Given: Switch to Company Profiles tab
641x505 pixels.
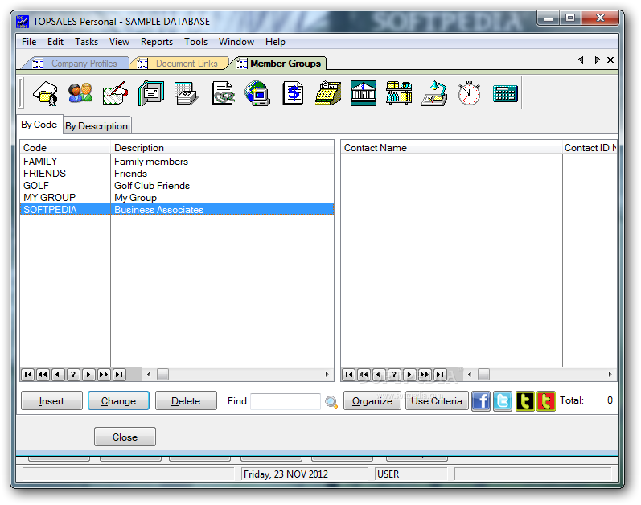Looking at the screenshot, I should pos(78,64).
